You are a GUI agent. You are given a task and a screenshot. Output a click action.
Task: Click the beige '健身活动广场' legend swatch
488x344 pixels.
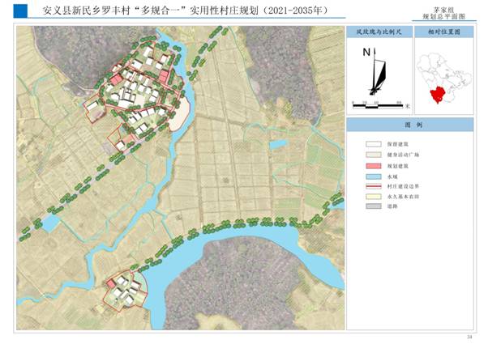[x=374, y=155]
